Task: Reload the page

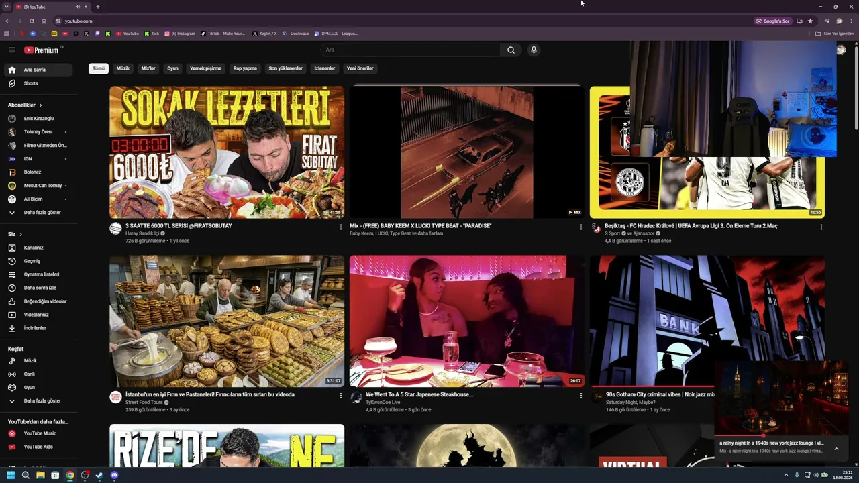Action: pos(32,21)
